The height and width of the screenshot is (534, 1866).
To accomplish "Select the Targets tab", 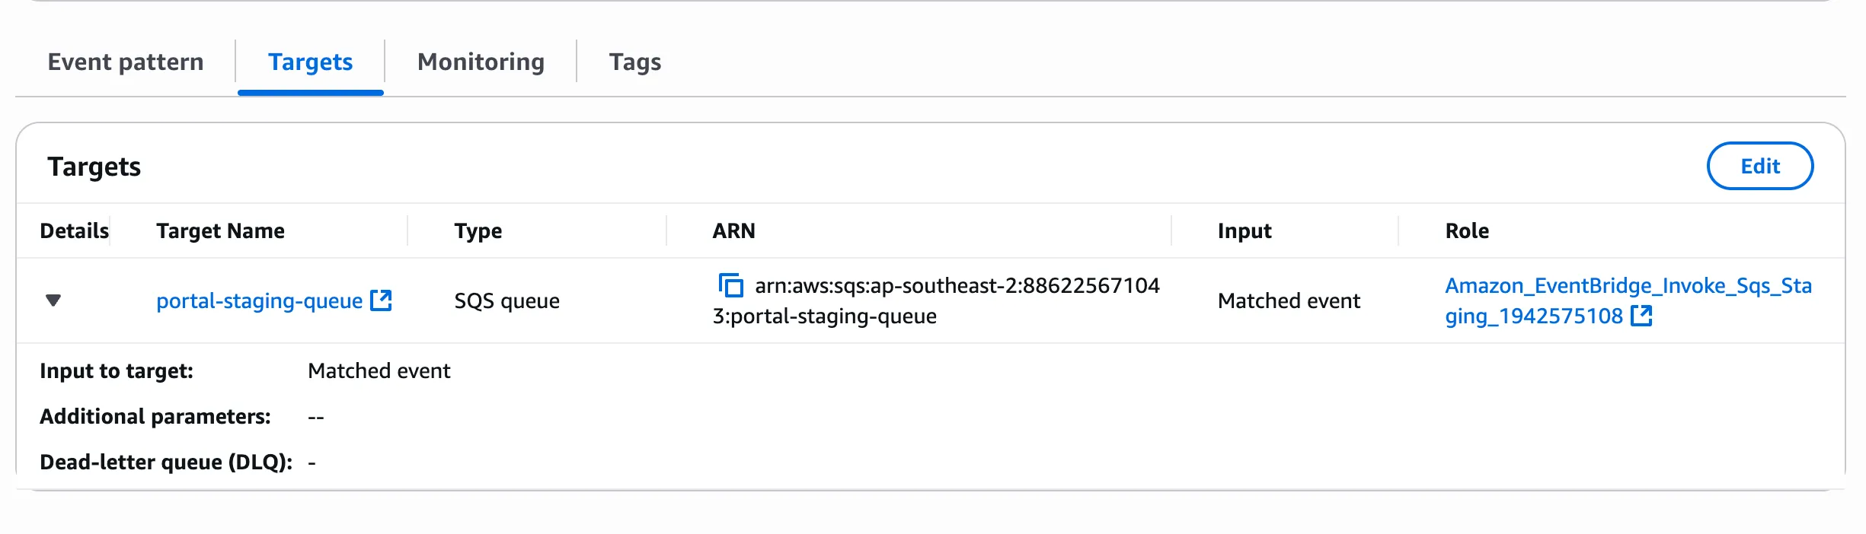I will tap(310, 62).
